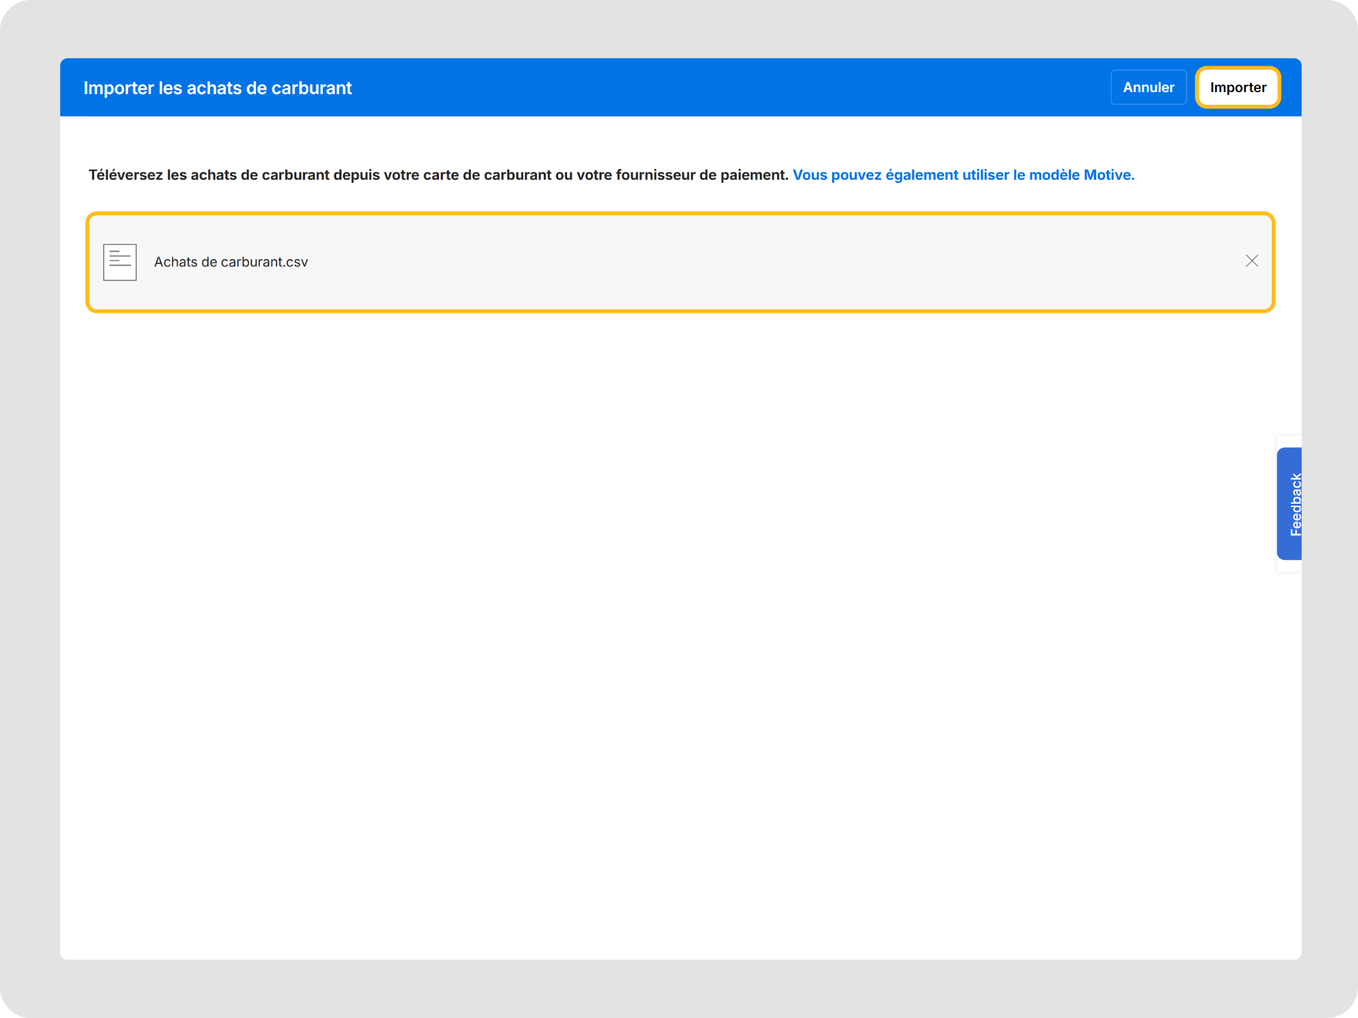Click the CSV document icon
1358x1018 pixels.
[120, 262]
